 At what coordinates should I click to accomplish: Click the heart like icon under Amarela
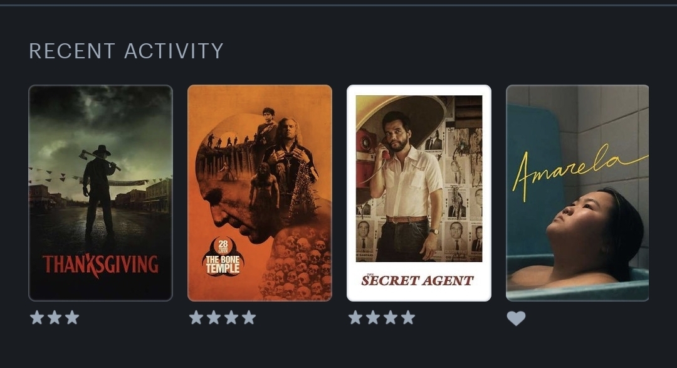point(516,318)
